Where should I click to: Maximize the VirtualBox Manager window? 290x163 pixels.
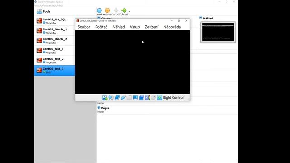pyautogui.click(x=227, y=2)
